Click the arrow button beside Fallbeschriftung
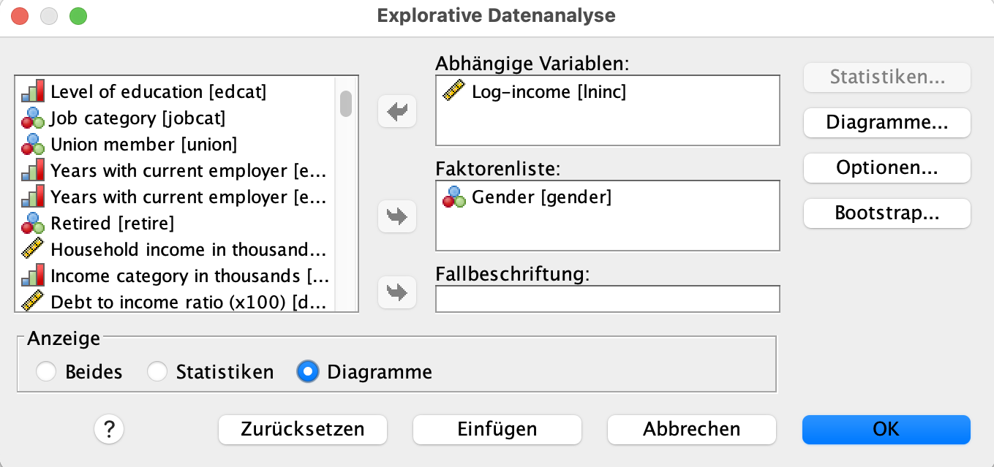Screen dimensions: 994x467 (x=397, y=292)
